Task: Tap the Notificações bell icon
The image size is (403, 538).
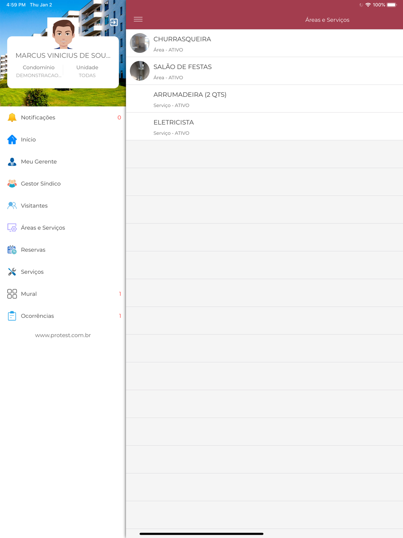Action: (12, 117)
